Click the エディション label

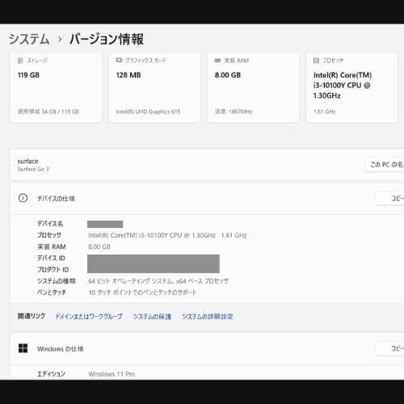(x=51, y=374)
